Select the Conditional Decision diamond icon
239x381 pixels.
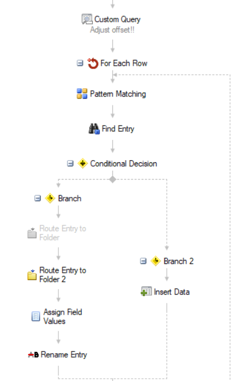click(83, 163)
